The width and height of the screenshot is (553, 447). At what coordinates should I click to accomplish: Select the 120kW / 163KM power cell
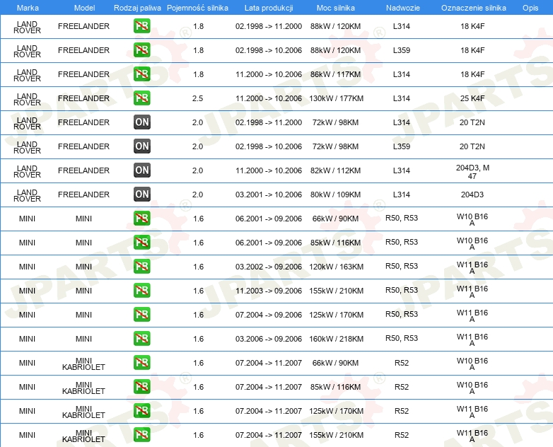336,267
